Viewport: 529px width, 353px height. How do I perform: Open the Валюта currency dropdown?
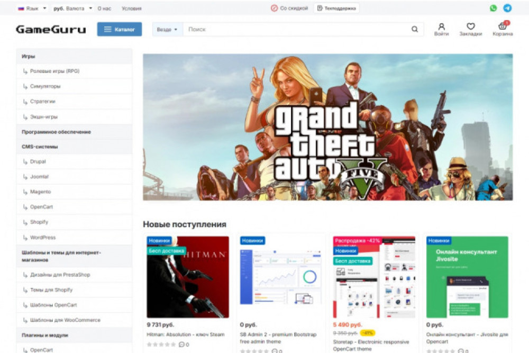pyautogui.click(x=73, y=8)
